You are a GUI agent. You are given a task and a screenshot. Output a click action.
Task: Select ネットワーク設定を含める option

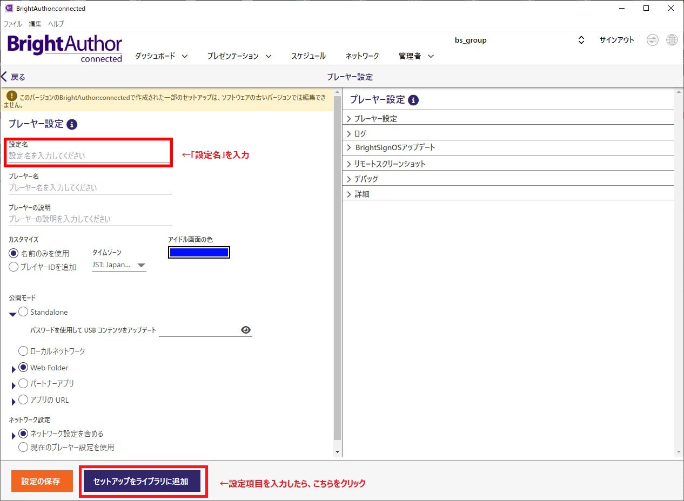coord(23,433)
